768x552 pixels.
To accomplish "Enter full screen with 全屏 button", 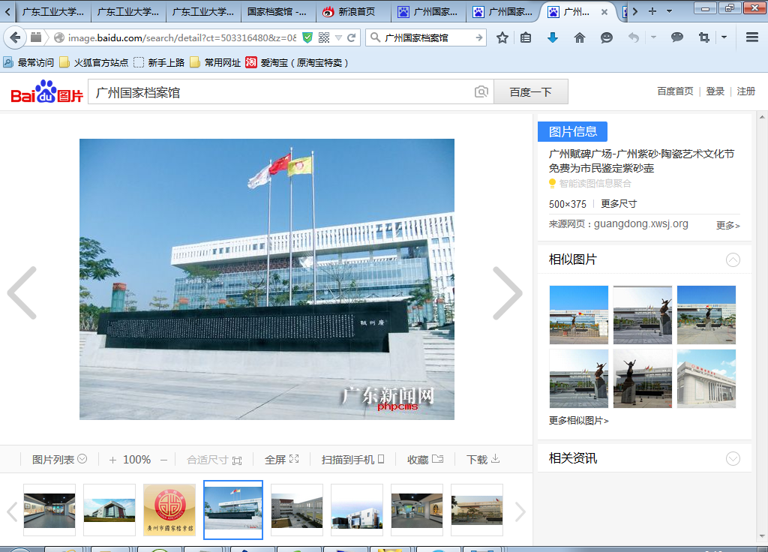I will pos(281,460).
